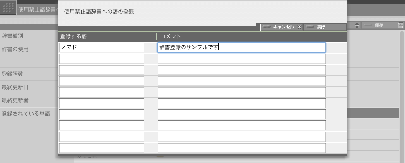
Task: Click the plus icon left of 保存
Action: click(x=357, y=25)
